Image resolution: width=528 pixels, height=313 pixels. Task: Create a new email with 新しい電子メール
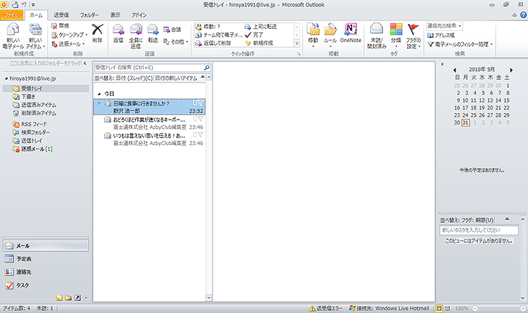pos(13,36)
